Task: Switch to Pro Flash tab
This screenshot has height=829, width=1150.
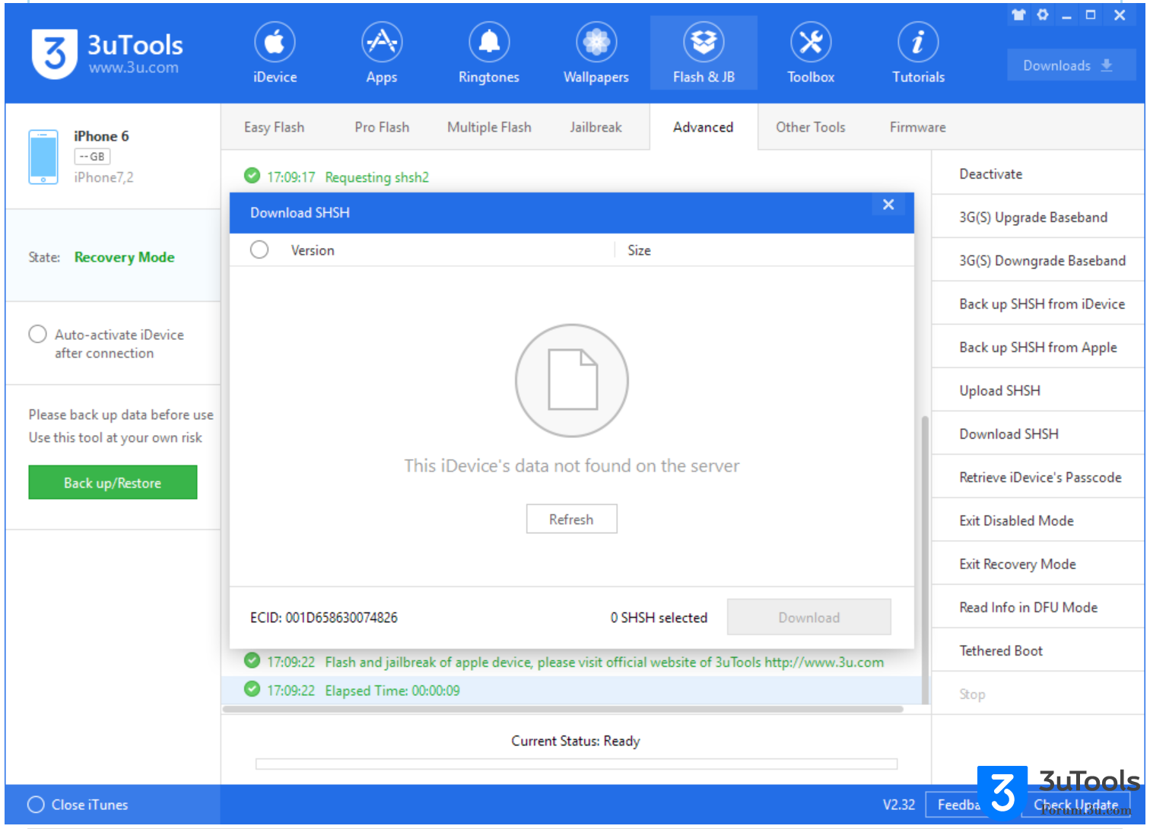Action: 382,127
